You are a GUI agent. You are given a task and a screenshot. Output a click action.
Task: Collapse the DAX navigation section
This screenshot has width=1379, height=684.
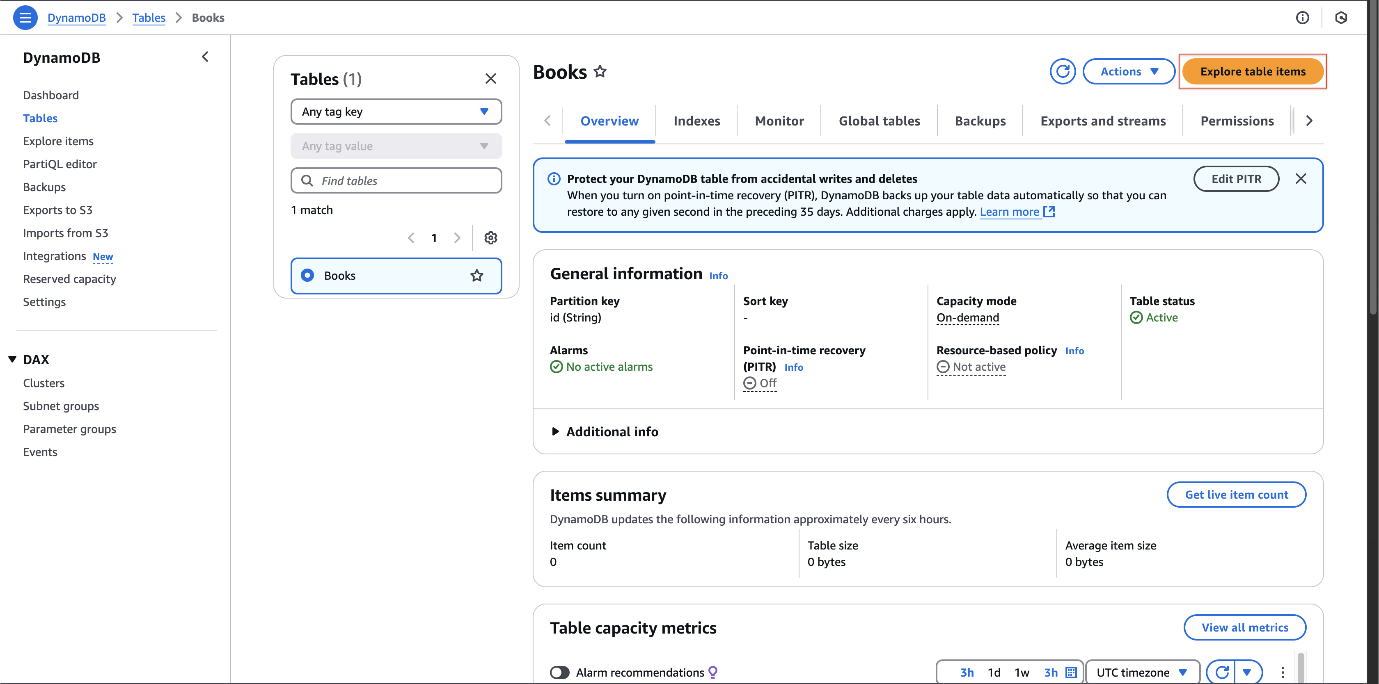[x=12, y=359]
